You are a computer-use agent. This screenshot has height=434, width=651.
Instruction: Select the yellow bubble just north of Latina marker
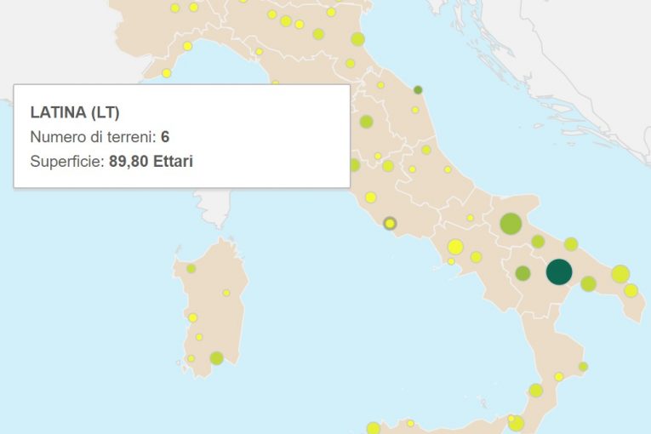pyautogui.click(x=371, y=197)
